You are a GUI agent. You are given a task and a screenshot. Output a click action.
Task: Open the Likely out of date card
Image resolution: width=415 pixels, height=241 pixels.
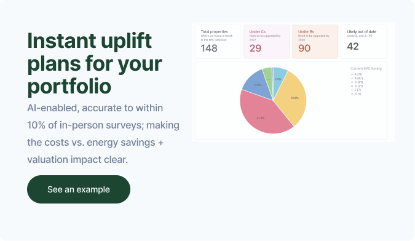click(x=364, y=42)
